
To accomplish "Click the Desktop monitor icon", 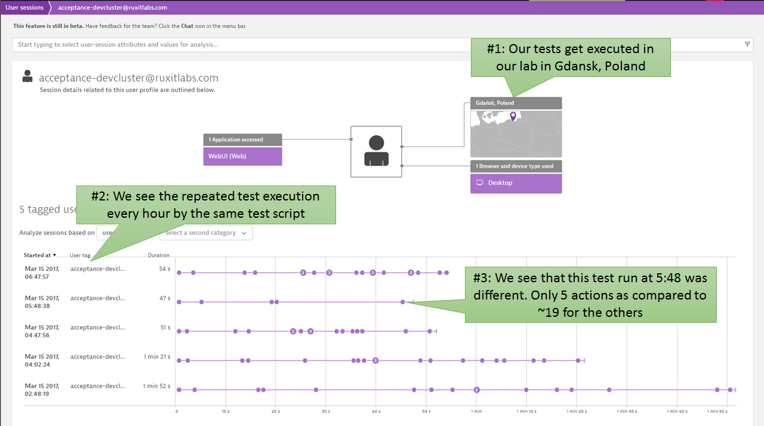I will [479, 183].
